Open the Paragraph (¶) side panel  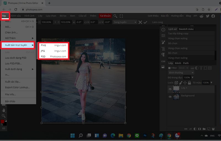163,55
